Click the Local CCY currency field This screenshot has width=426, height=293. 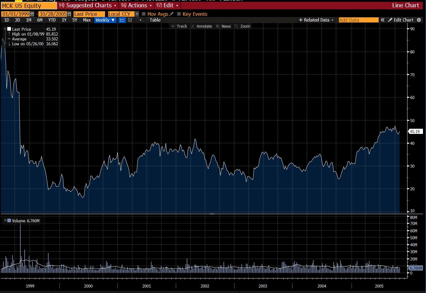pos(121,14)
